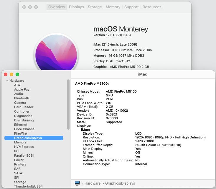Zoom System Information with the green button

click(x=17, y=74)
